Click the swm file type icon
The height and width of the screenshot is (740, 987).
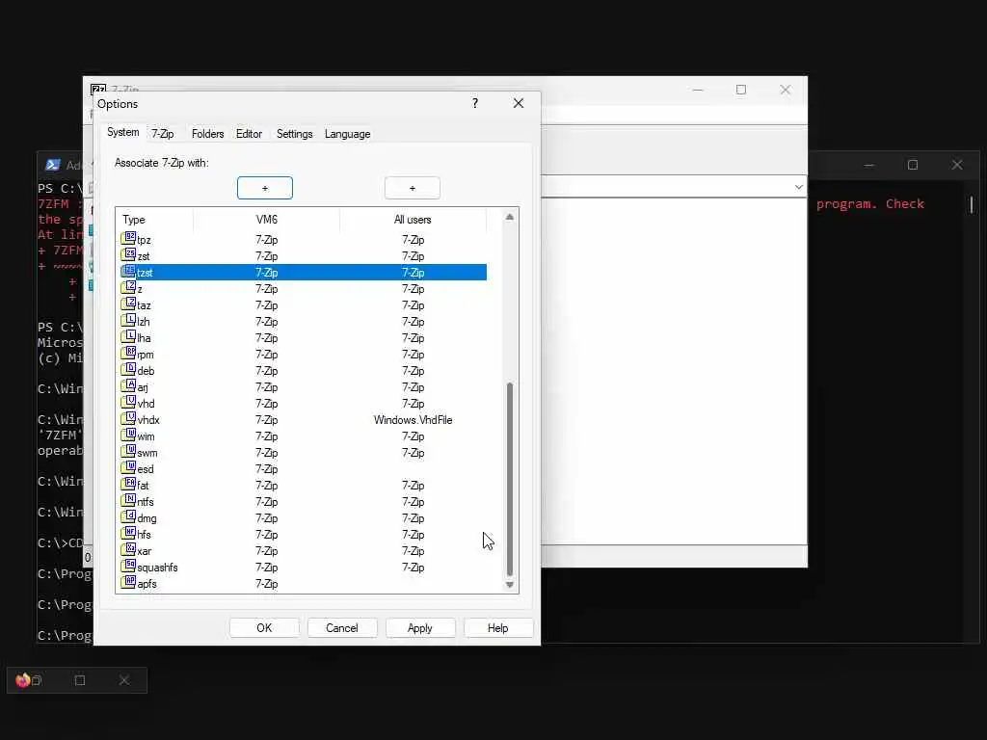click(128, 451)
